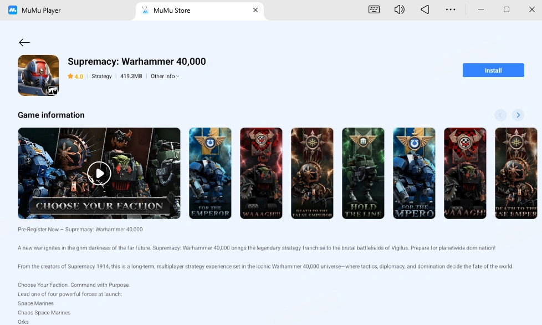Click the triangular back navigation icon
Viewport: 542px width, 325px height.
(x=425, y=9)
